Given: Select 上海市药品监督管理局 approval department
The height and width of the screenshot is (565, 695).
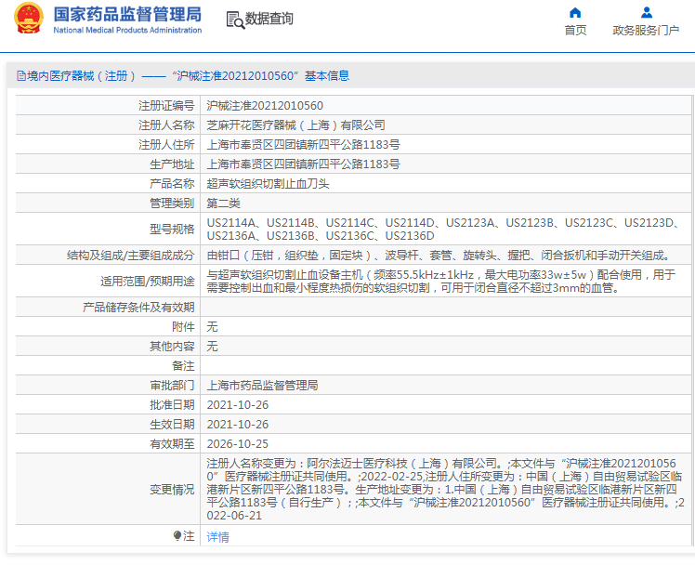Looking at the screenshot, I should click(262, 385).
